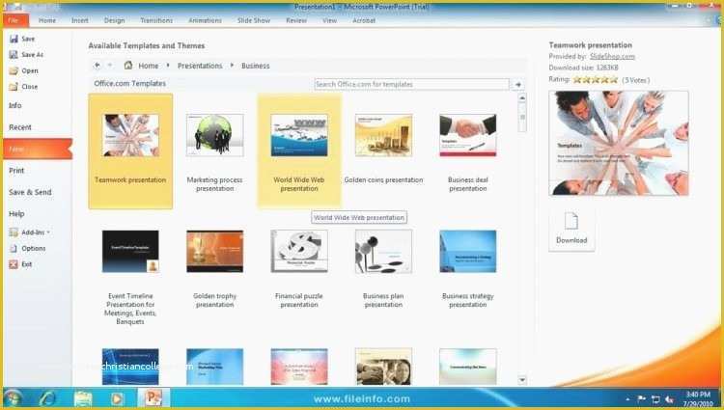Click the large Teamwork preview image
The image size is (724, 410).
(619, 143)
